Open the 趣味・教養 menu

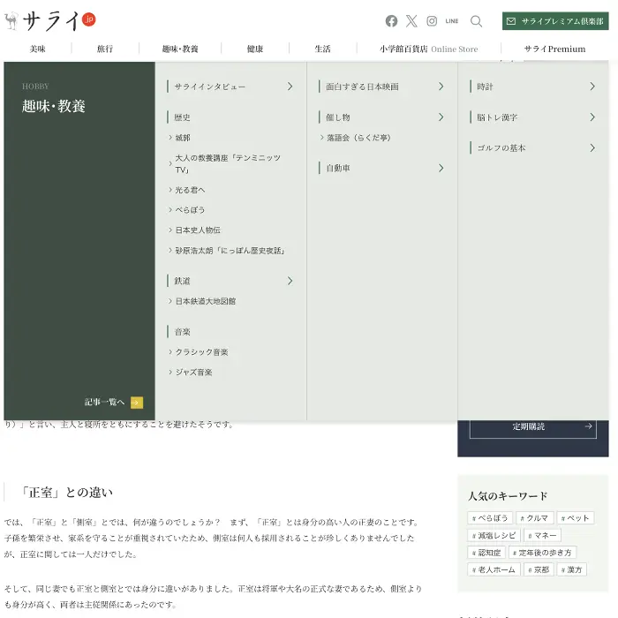point(180,49)
